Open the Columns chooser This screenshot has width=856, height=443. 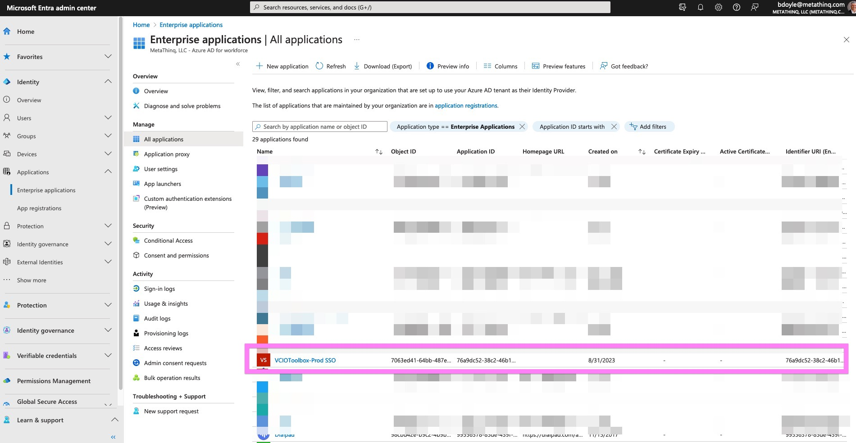coord(501,66)
